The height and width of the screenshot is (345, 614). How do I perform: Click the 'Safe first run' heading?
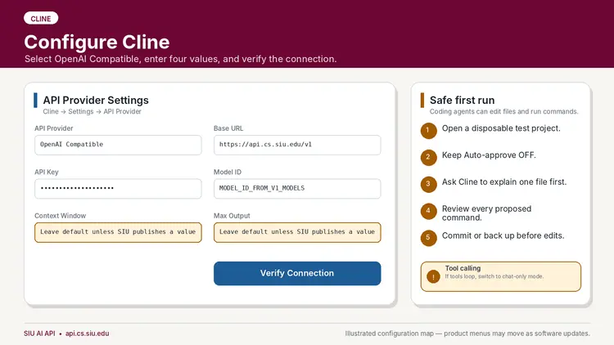tap(462, 100)
